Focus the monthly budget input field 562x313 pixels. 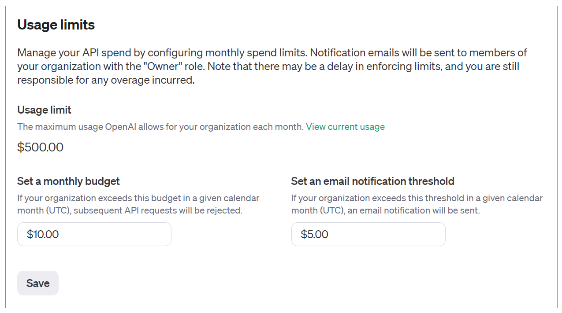(94, 234)
